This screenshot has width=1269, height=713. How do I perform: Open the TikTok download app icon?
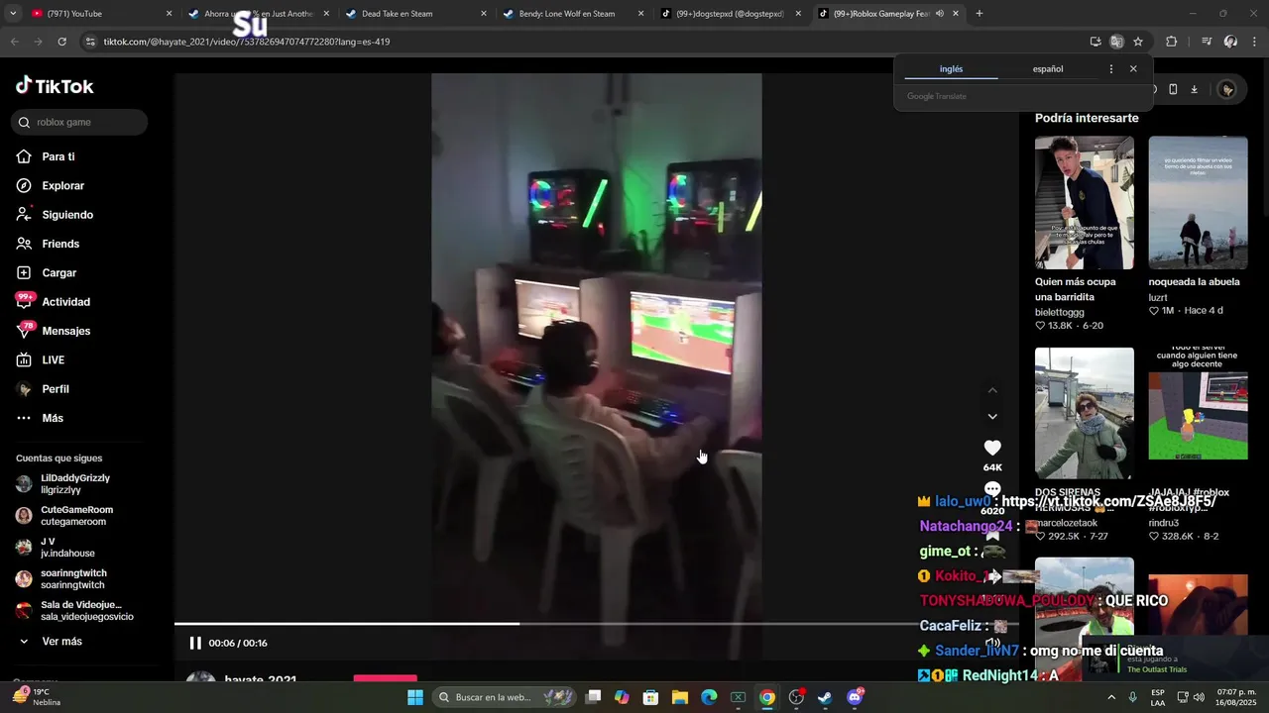click(1194, 89)
